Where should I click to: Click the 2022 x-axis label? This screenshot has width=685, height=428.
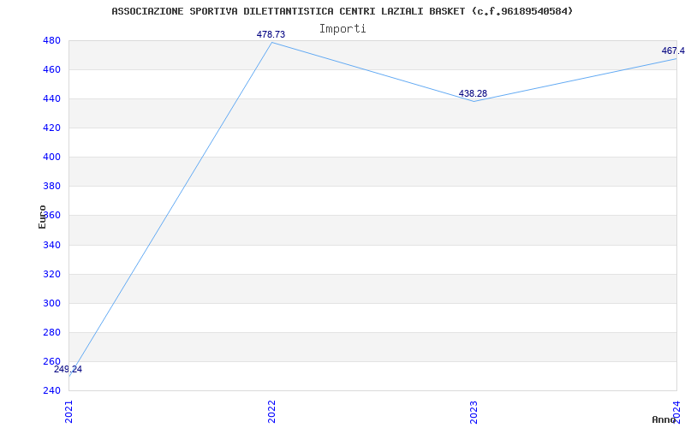[x=271, y=412]
